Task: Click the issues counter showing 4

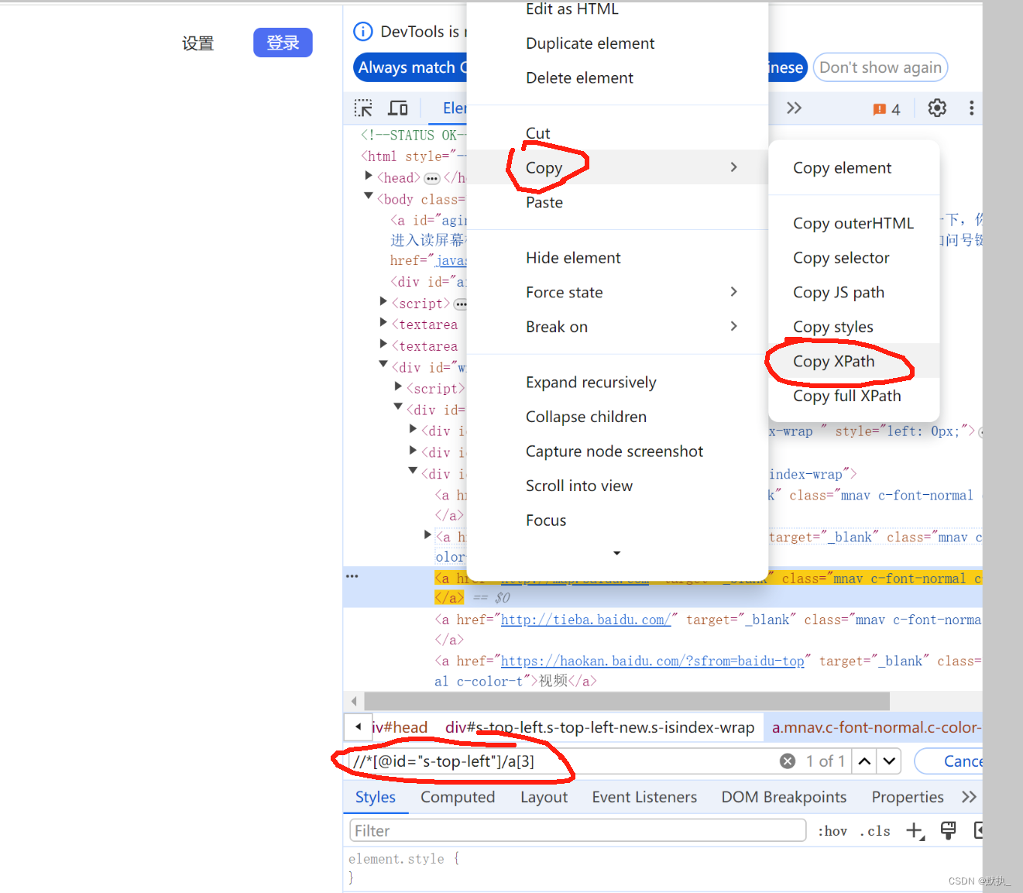Action: 887,109
